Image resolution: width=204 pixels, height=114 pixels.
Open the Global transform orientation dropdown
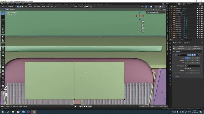click(75, 6)
